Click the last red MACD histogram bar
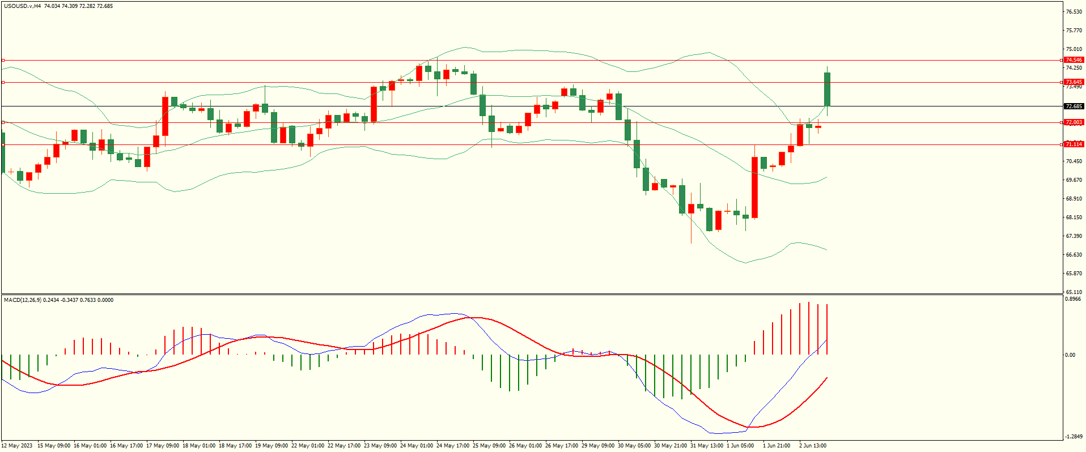 pyautogui.click(x=827, y=329)
